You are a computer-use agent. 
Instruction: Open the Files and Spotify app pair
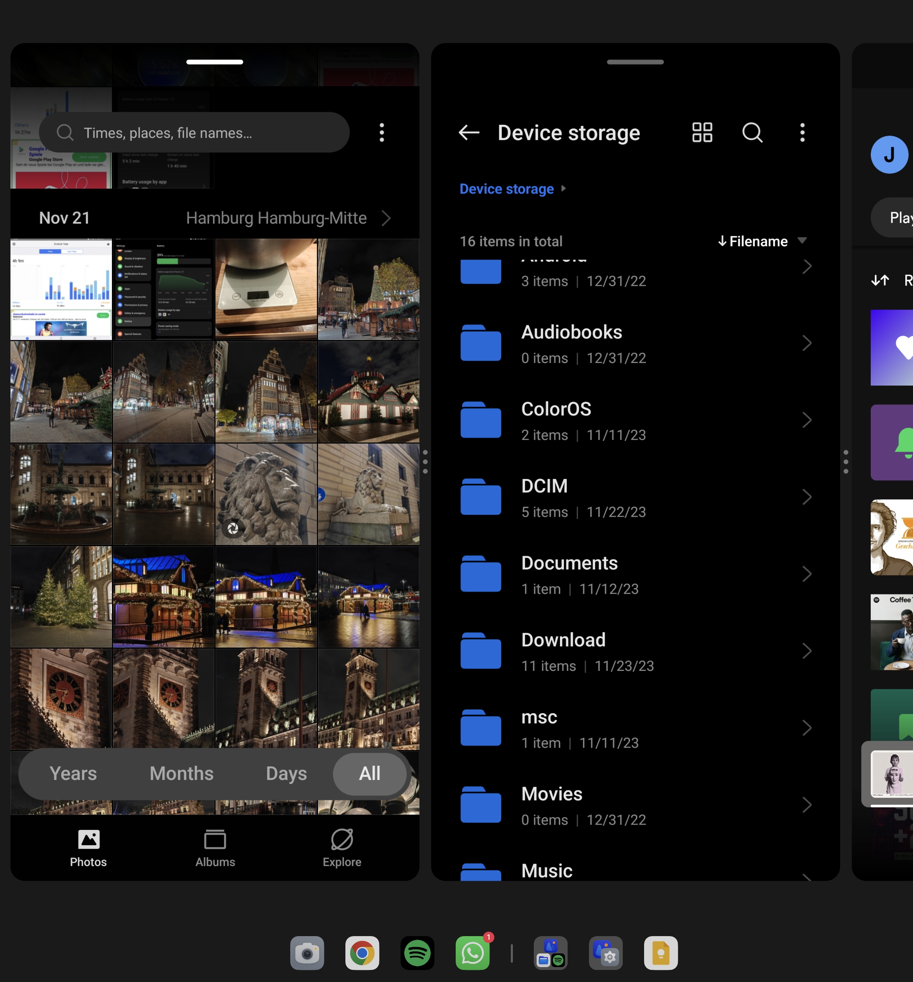(x=550, y=953)
